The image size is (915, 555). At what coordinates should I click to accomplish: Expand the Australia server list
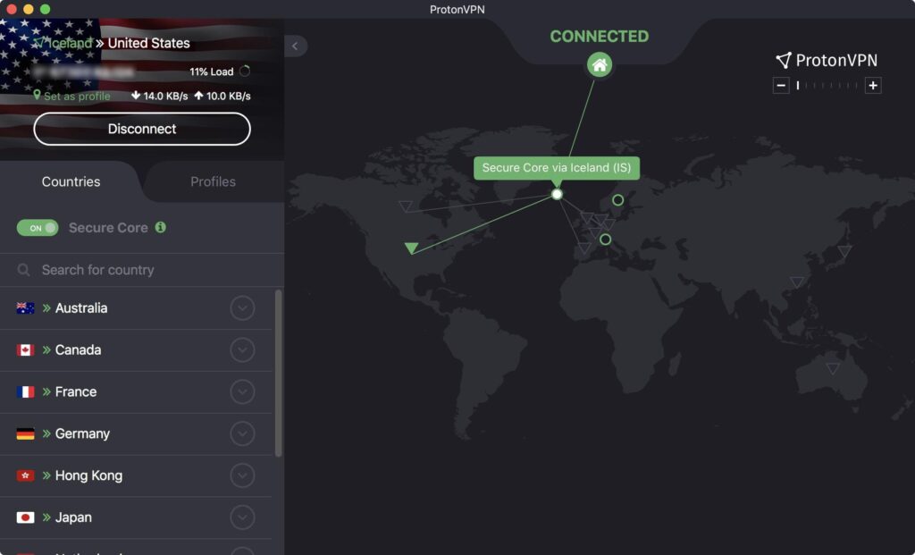(242, 308)
